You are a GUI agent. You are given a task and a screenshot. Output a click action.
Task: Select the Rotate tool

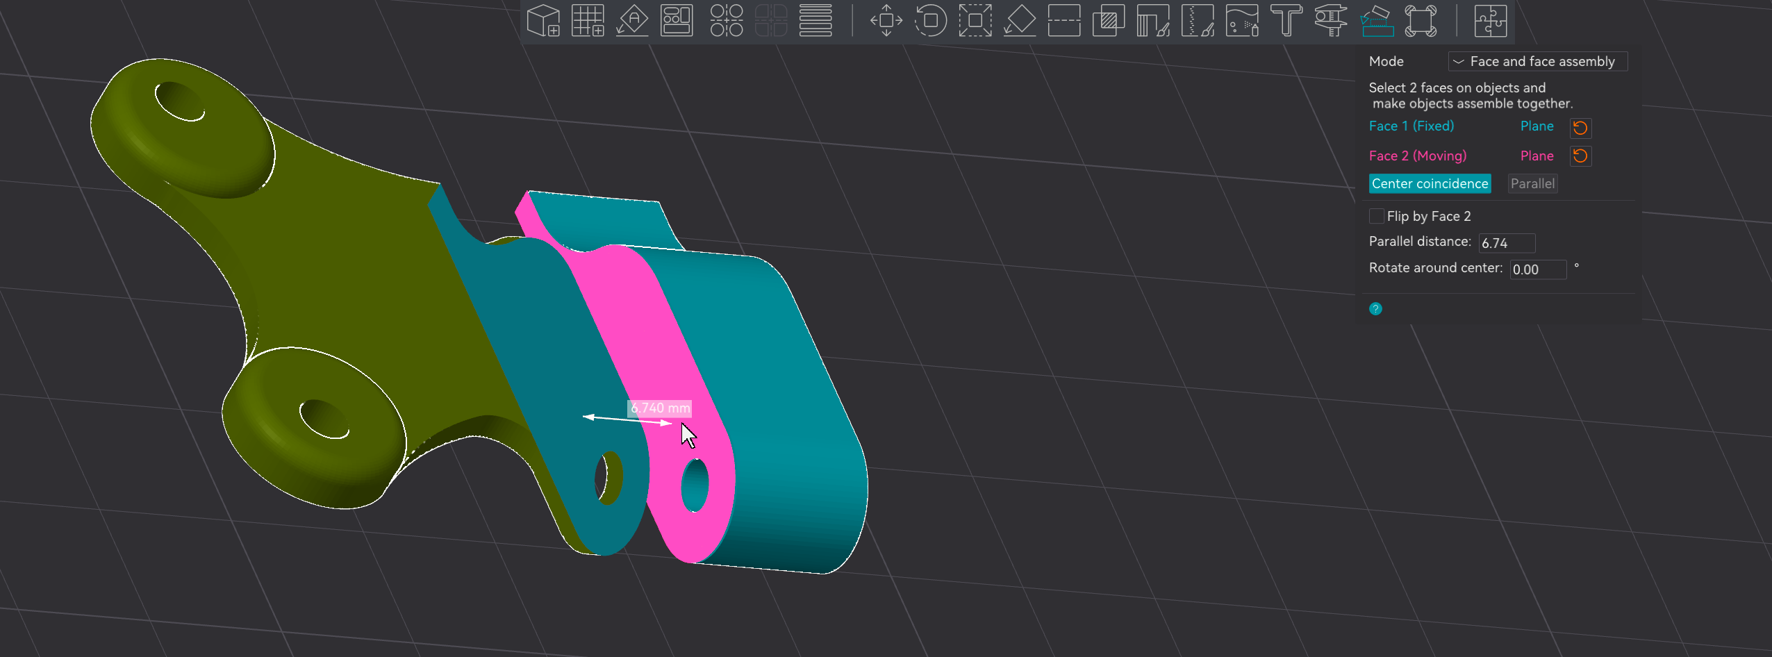pyautogui.click(x=931, y=20)
